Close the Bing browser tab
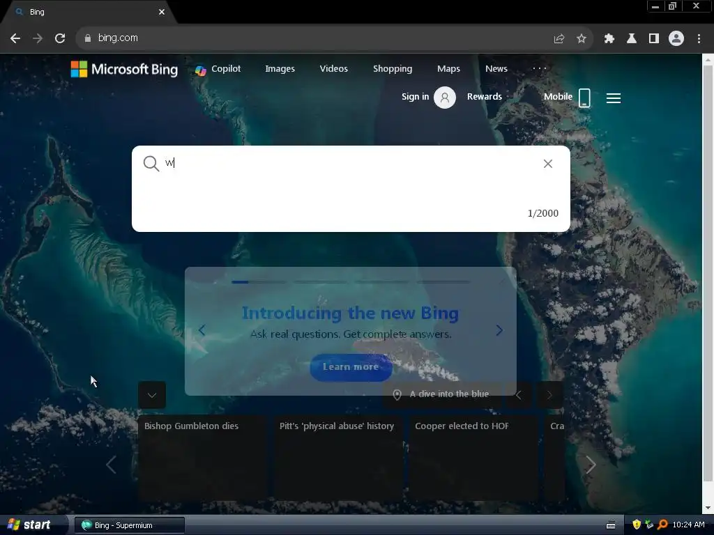Image resolution: width=714 pixels, height=535 pixels. [162, 12]
